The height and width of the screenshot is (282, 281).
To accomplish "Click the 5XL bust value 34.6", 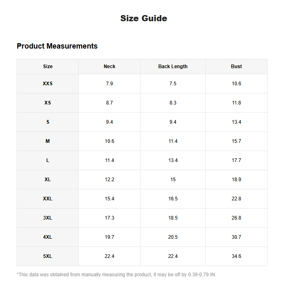I will click(236, 256).
